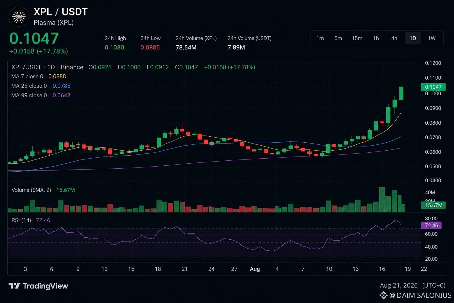
Task: Click the RSI (14) indicator label
Action: 21,220
